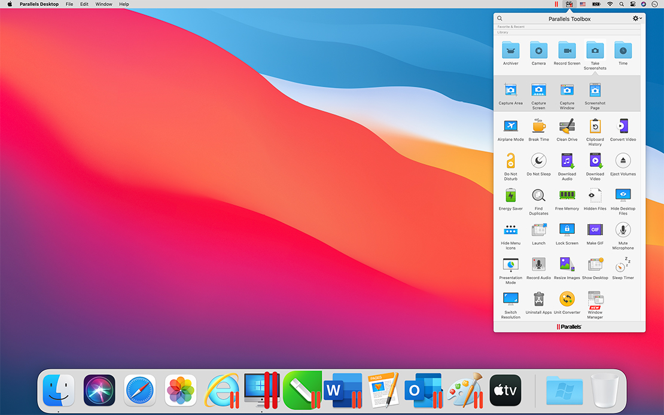Click the Toolbox search field

500,19
